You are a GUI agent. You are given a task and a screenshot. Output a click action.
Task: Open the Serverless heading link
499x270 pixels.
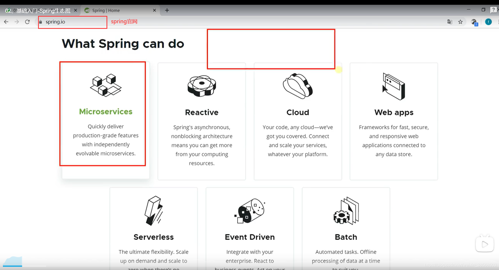[x=154, y=237]
